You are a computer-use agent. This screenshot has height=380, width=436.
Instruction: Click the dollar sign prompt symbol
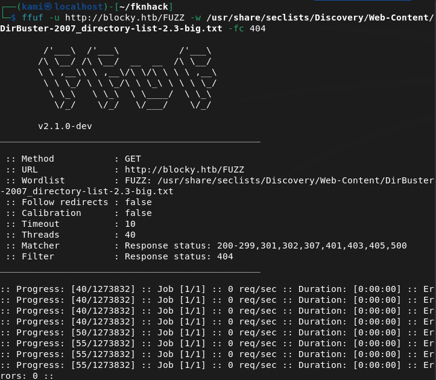pos(14,17)
